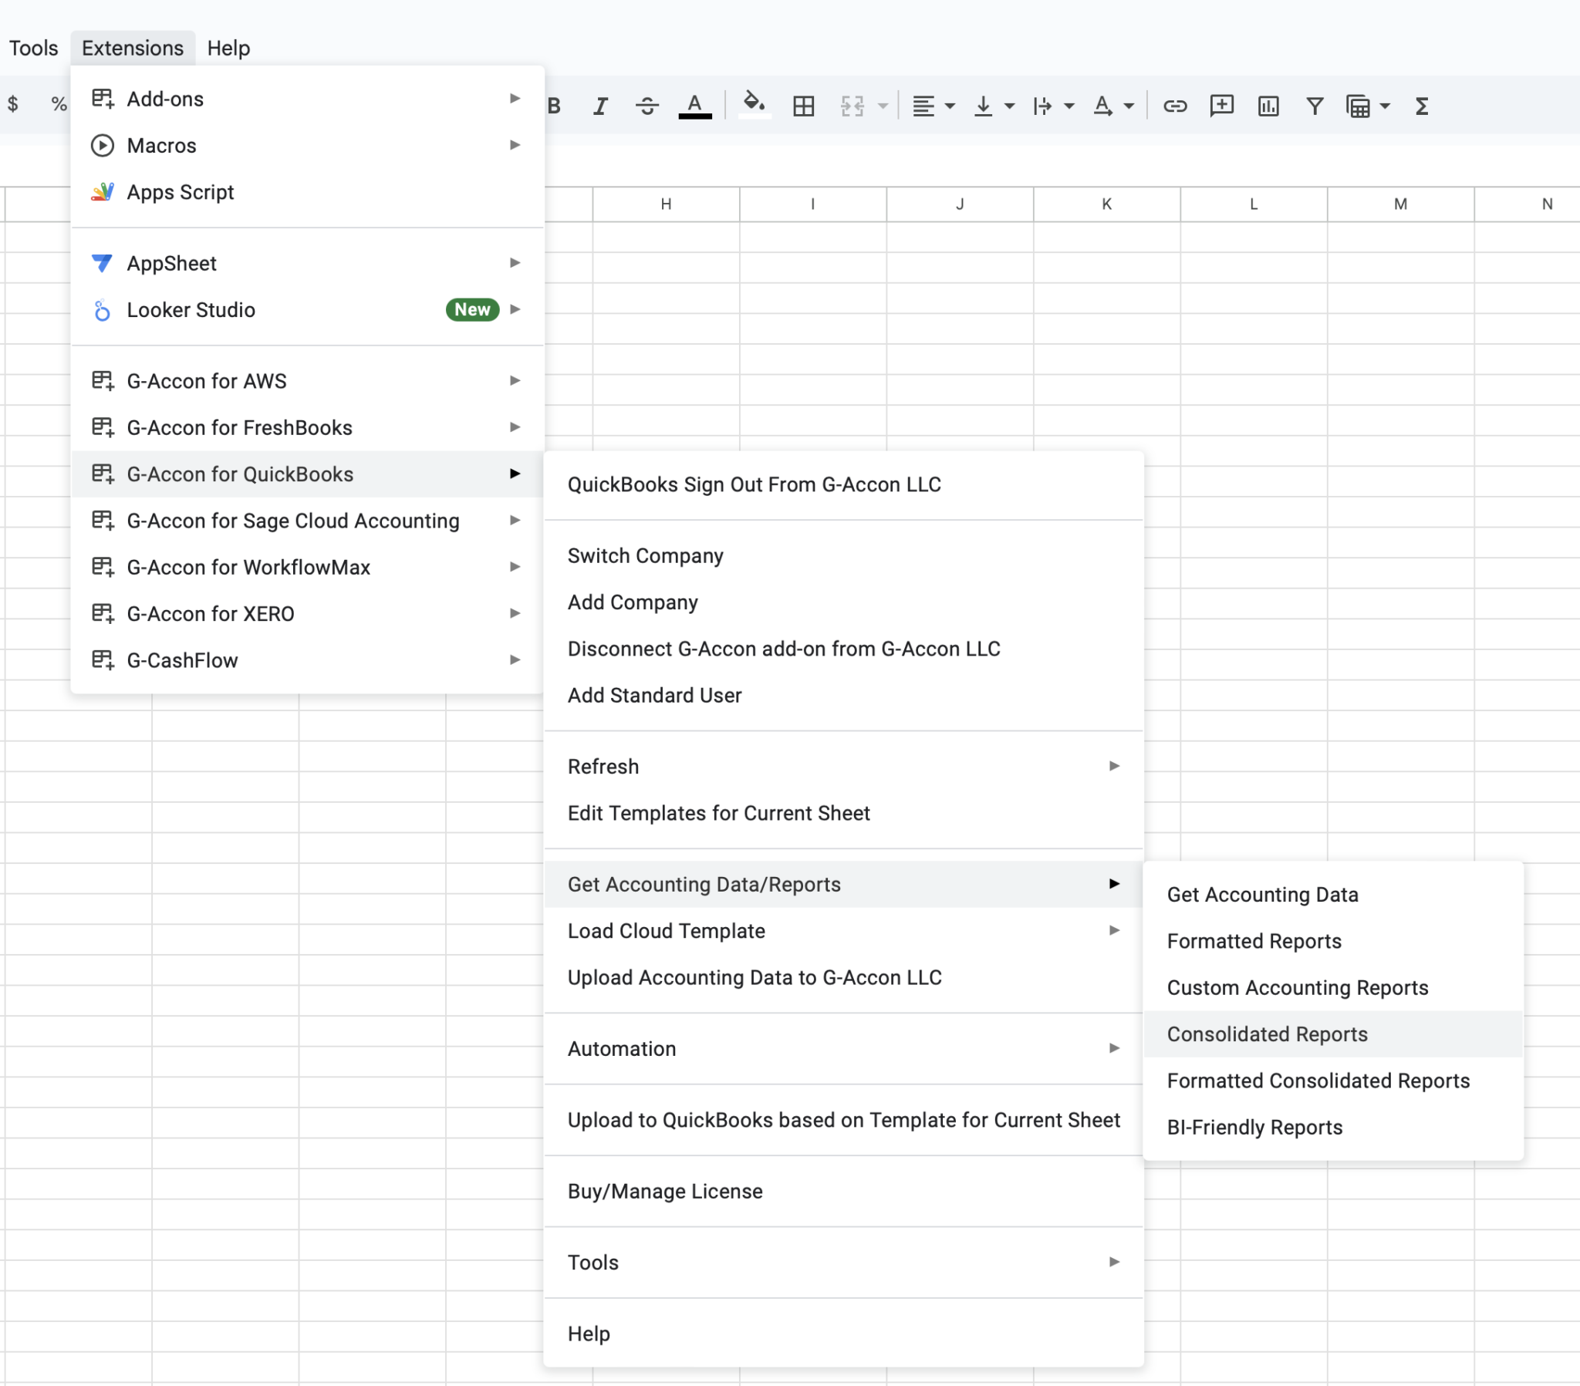Open Help in QuickBooks submenu
This screenshot has height=1386, width=1580.
point(843,1334)
